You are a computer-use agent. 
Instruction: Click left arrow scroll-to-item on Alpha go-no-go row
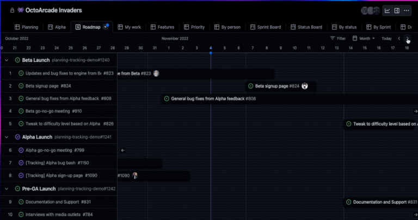(122, 150)
